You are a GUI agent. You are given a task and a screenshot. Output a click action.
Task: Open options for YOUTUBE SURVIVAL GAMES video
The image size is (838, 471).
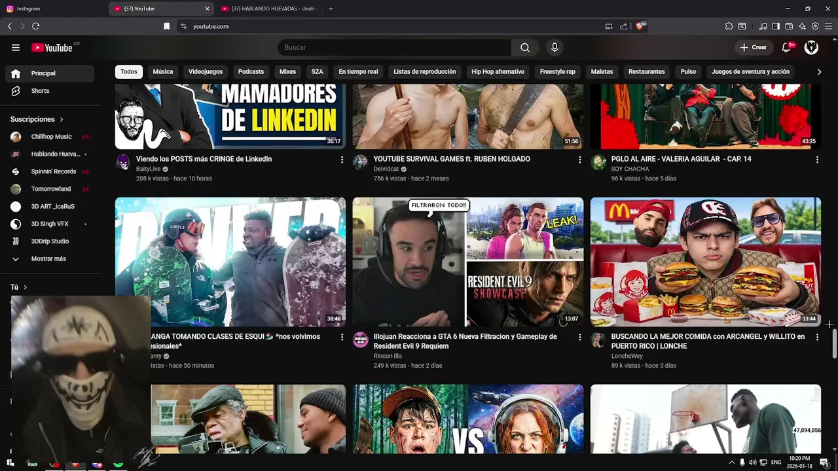point(579,160)
